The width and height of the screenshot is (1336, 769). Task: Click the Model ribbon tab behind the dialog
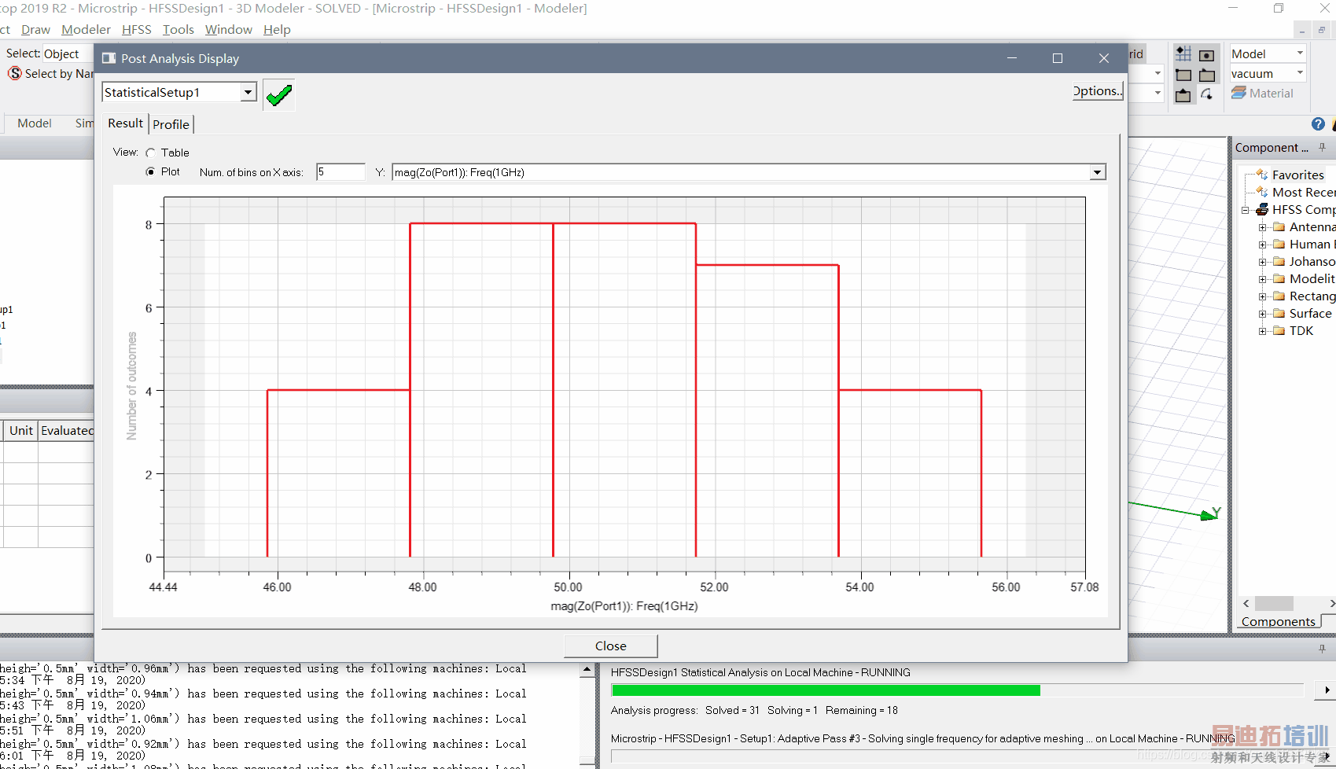(35, 123)
